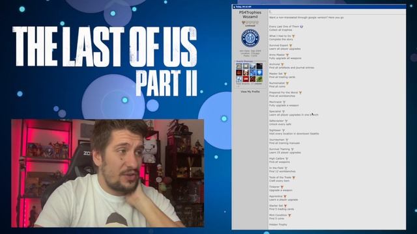Click the 'Find all coins' description
This screenshot has height=234, width=417.
(277, 86)
